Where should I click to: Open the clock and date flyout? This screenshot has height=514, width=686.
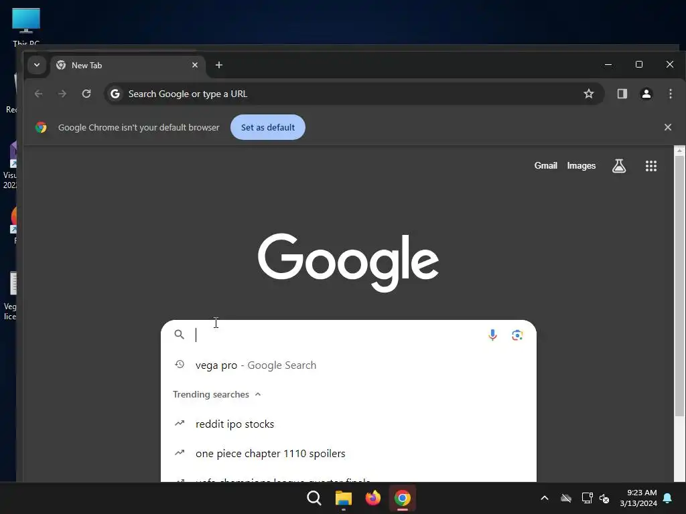tap(638, 498)
